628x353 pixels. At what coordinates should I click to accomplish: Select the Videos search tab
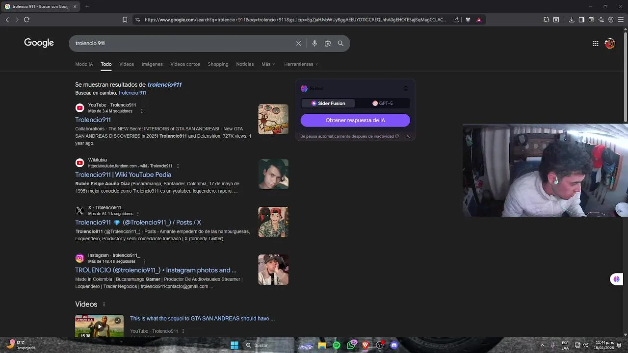pos(127,64)
